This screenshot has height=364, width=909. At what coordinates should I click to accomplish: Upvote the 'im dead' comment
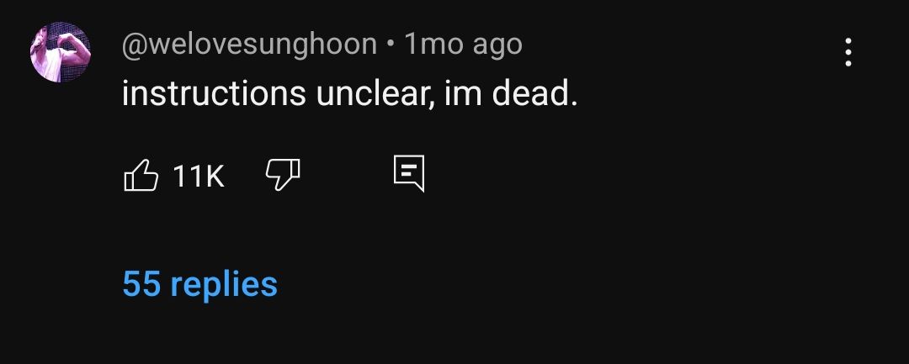141,175
